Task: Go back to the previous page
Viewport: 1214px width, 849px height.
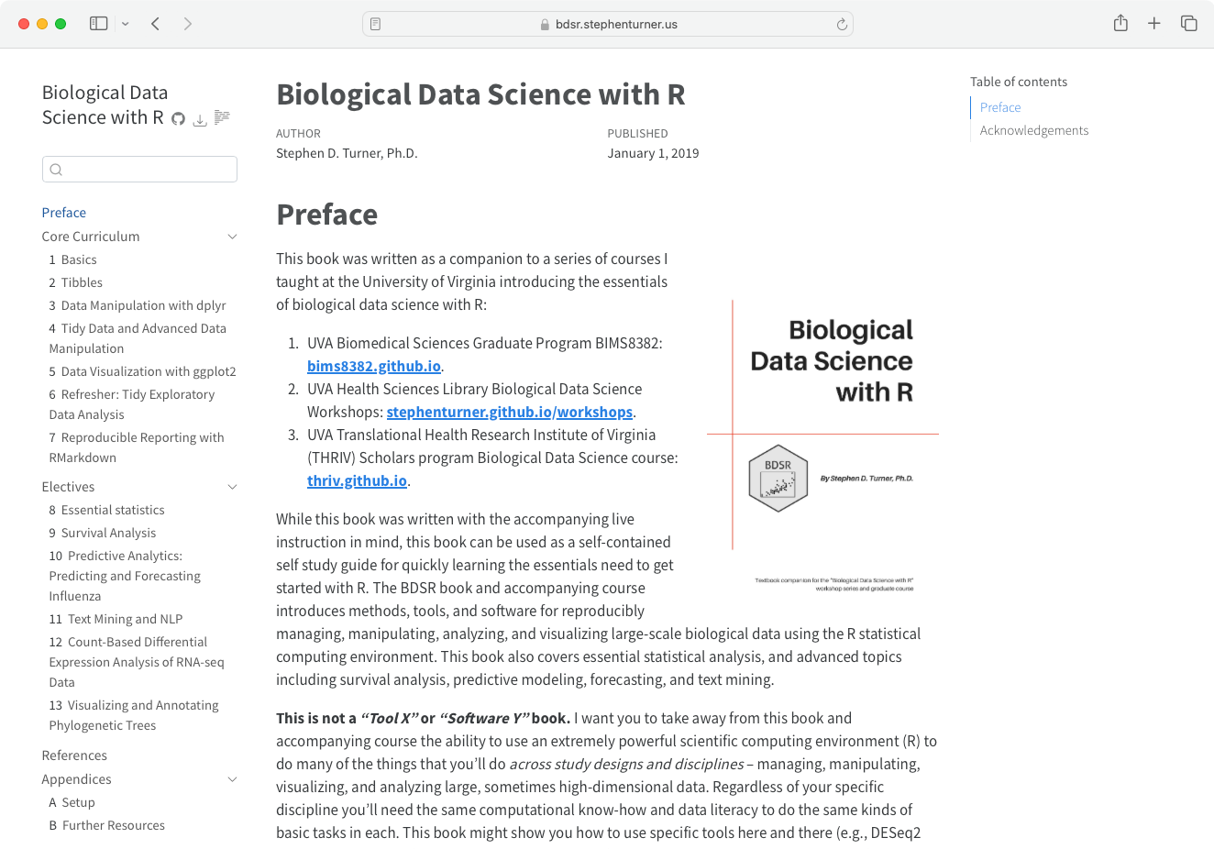Action: 156,24
